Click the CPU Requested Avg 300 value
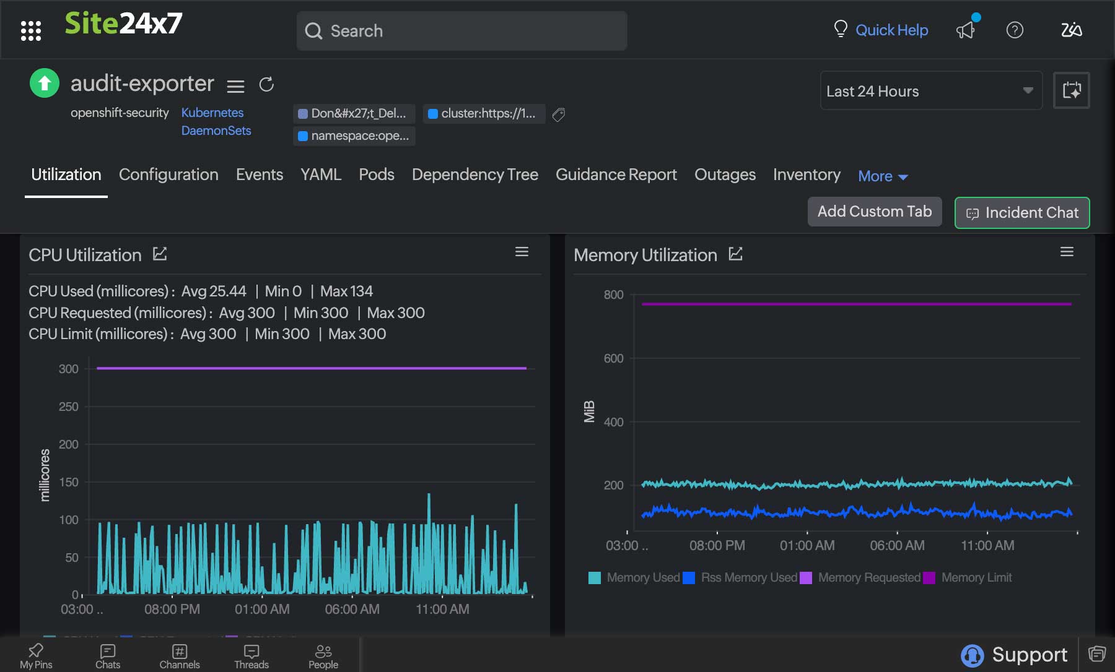This screenshot has height=672, width=1115. coord(247,312)
